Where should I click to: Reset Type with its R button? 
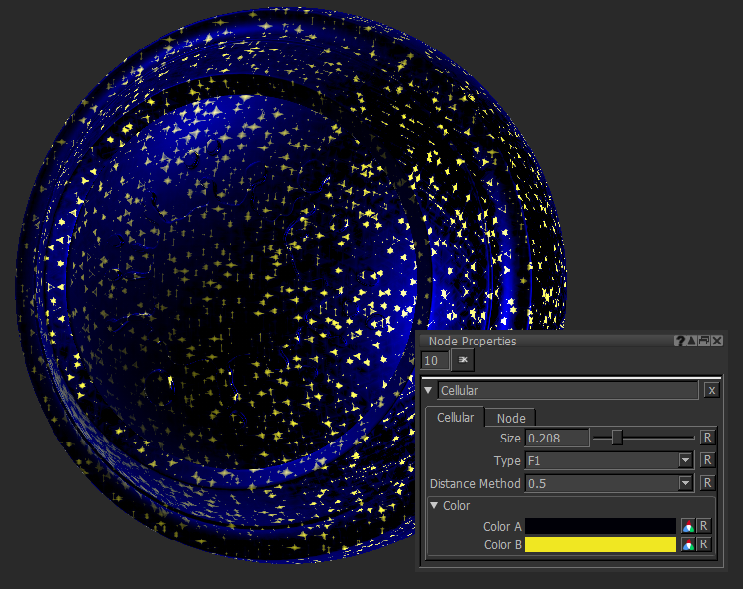click(706, 460)
